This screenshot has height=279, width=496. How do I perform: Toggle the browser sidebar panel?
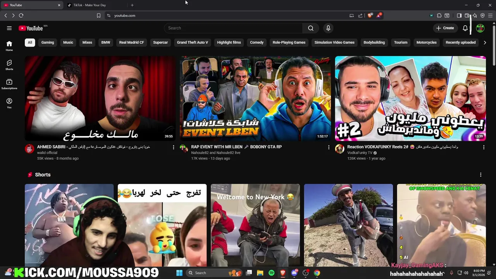pyautogui.click(x=459, y=15)
